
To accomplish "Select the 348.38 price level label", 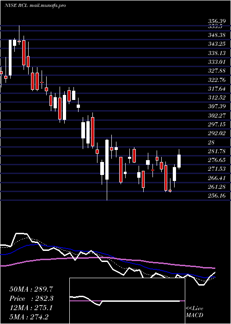I will 217,35.
